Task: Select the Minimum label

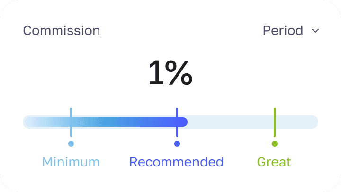Action: click(x=71, y=162)
